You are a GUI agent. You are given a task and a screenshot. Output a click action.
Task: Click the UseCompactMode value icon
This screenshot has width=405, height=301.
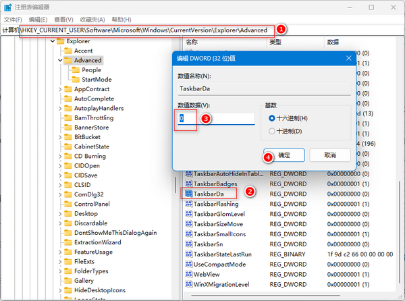click(x=188, y=265)
